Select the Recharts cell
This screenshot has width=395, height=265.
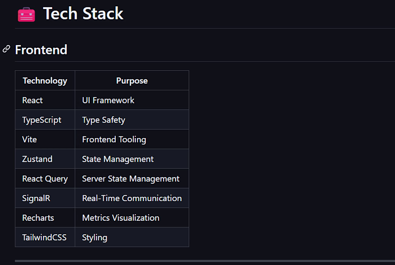[x=45, y=218]
